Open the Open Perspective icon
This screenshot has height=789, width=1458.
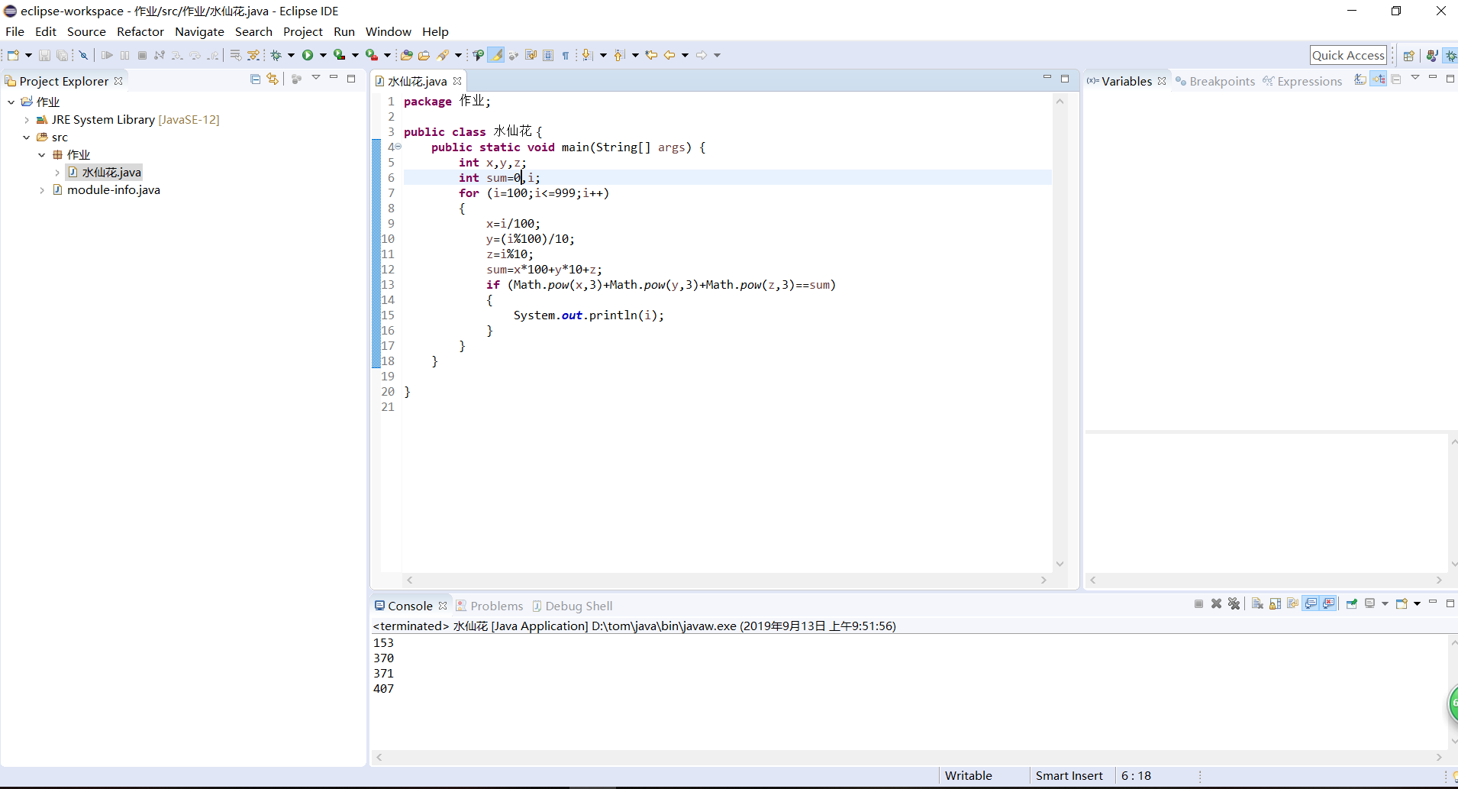point(1409,55)
